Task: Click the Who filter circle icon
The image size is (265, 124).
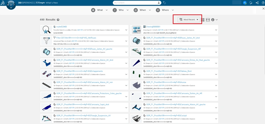Action: [x=115, y=10]
